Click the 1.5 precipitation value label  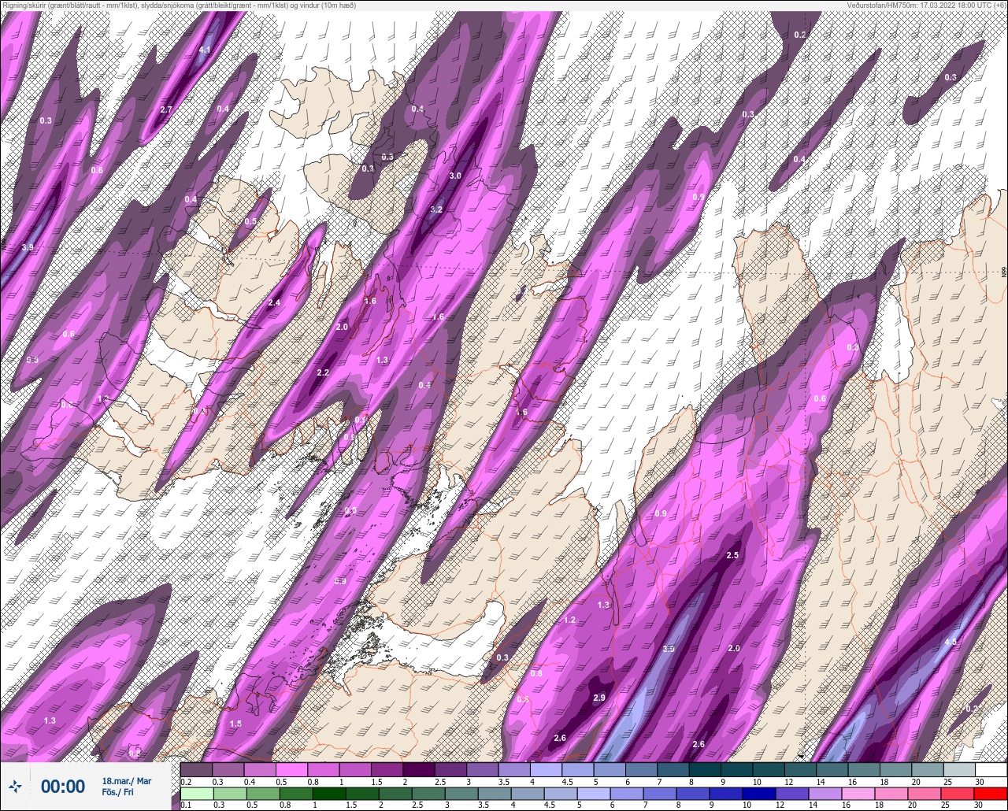click(235, 724)
